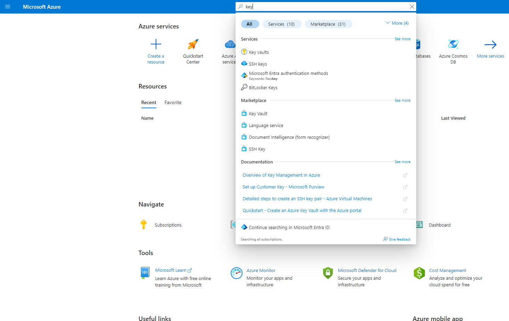Open Set up Customer Key - Microsoft Purview
Screen dimensions: 509x321
click(x=284, y=187)
